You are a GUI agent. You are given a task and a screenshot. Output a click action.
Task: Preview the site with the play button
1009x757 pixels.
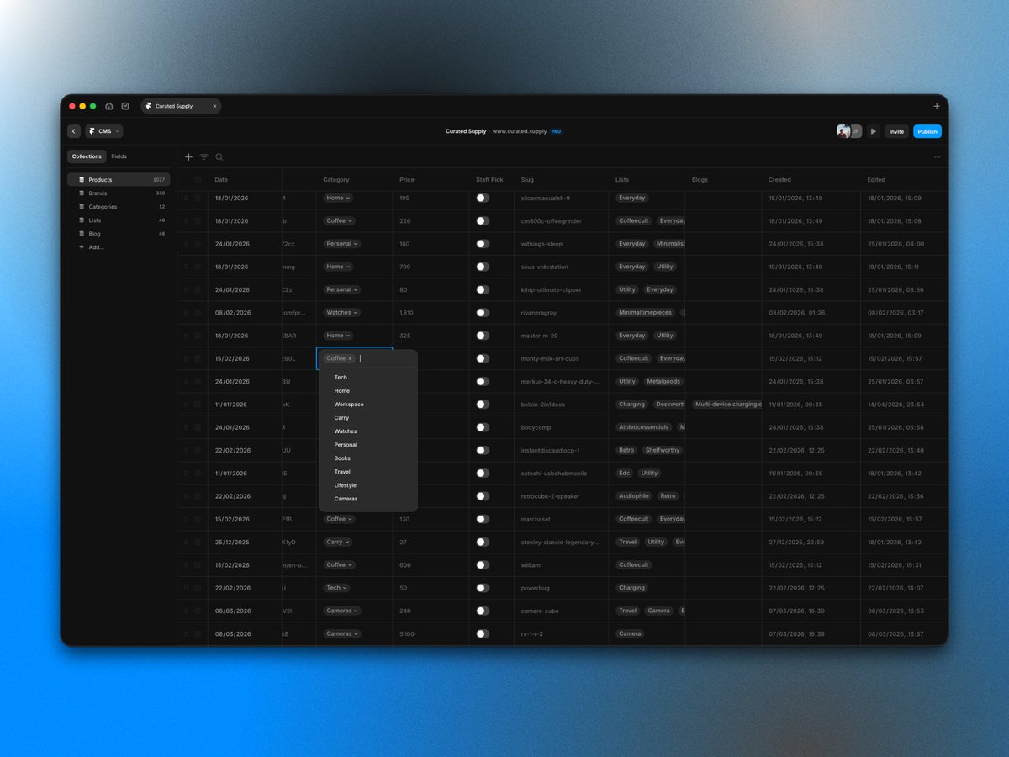(x=874, y=131)
